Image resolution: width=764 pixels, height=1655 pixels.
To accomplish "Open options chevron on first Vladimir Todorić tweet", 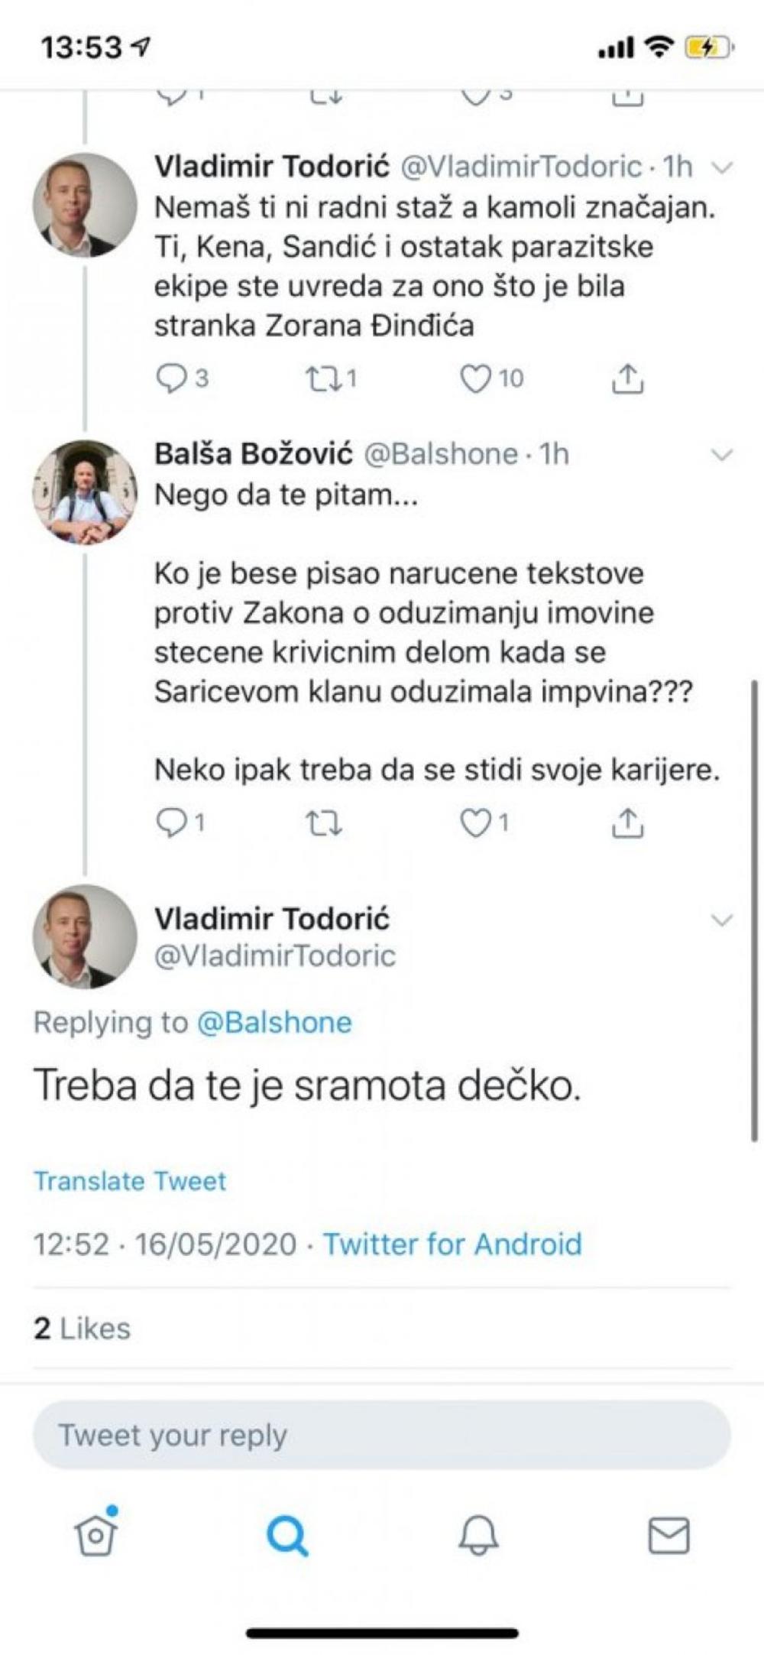I will point(721,167).
